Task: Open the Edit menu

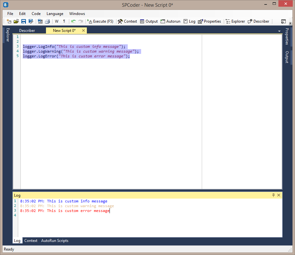Action: (22, 14)
